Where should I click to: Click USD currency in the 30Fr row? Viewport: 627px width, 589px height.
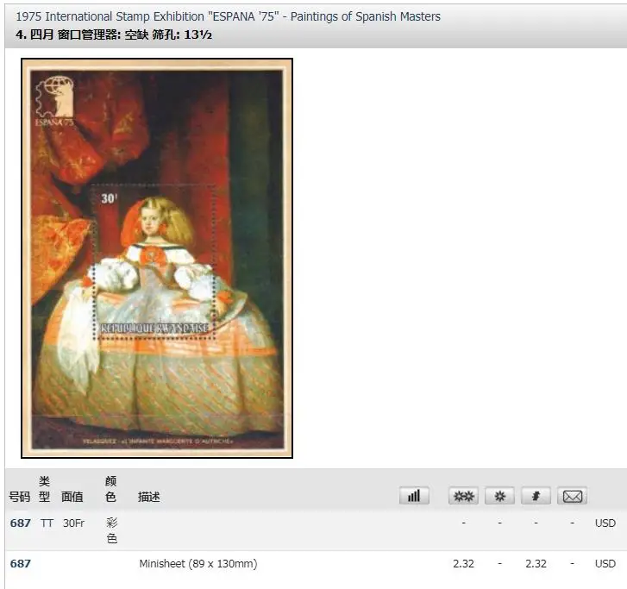tap(605, 523)
